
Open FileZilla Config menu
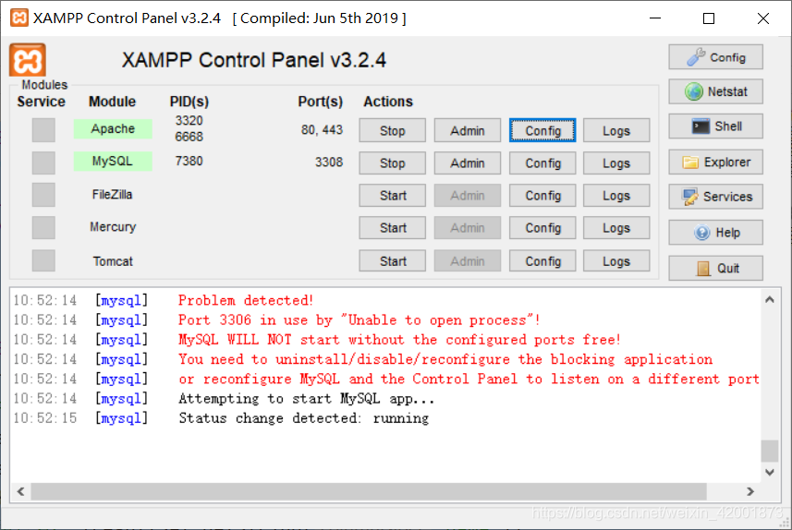click(x=542, y=196)
